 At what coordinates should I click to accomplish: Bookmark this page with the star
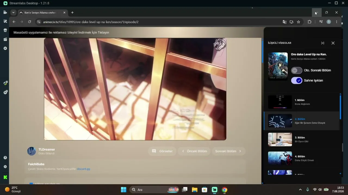299,22
